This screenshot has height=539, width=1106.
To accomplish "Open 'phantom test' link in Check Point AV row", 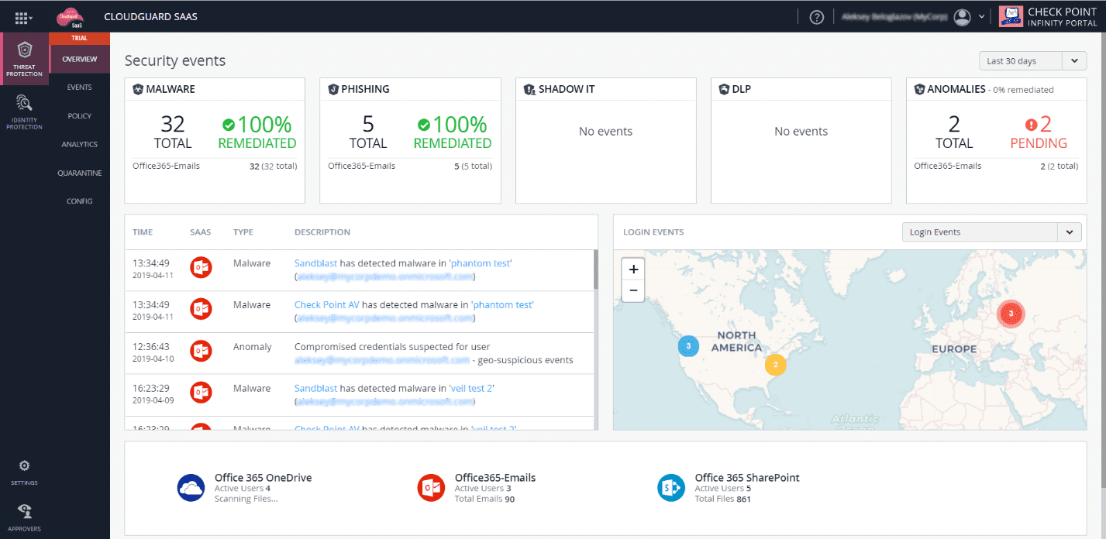I will pos(503,305).
